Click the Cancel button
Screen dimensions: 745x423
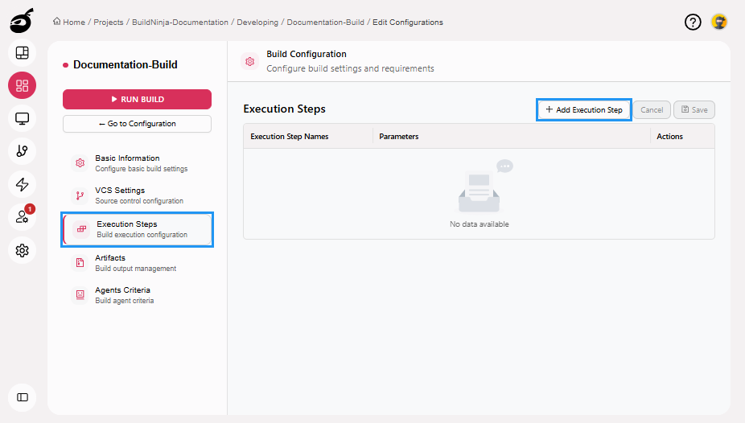[x=652, y=109]
